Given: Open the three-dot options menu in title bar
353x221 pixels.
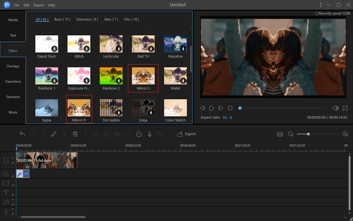Looking at the screenshot, I should (321, 5).
